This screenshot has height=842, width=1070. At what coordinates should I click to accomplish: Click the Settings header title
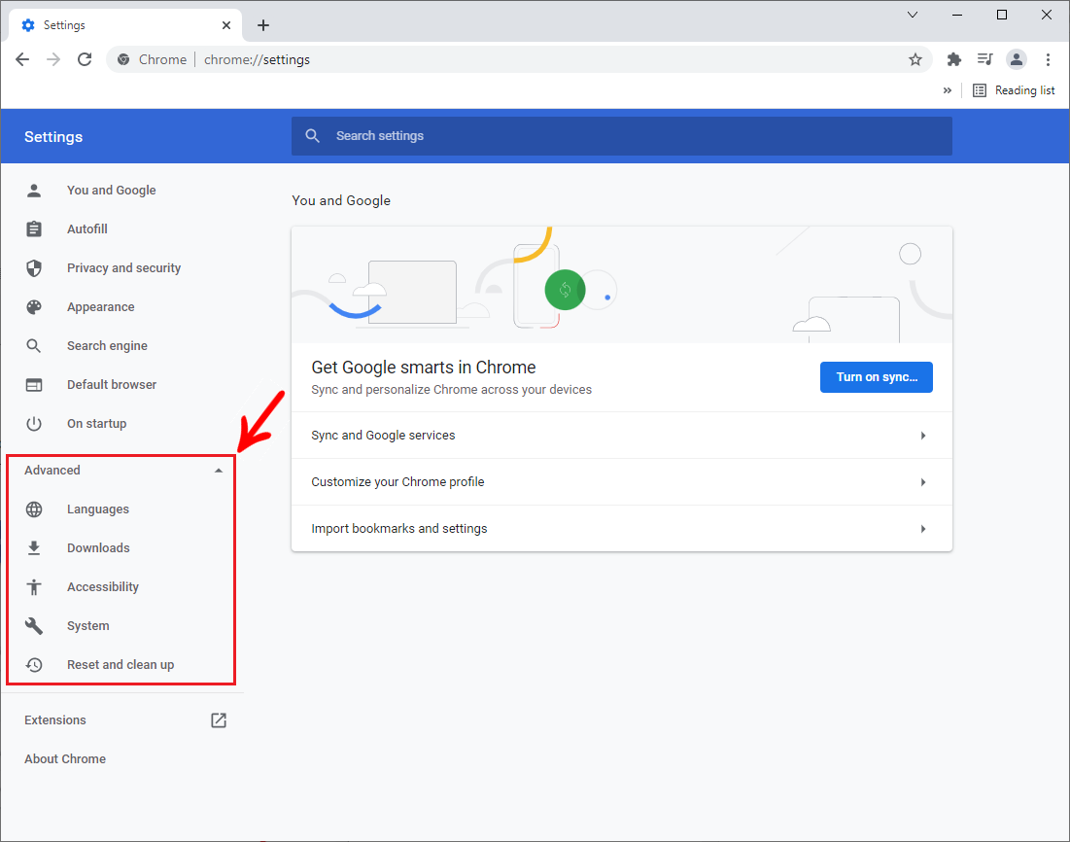click(x=53, y=136)
